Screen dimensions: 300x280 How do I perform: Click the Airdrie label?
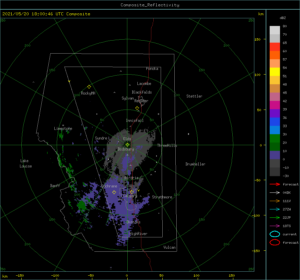pyautogui.click(x=131, y=178)
